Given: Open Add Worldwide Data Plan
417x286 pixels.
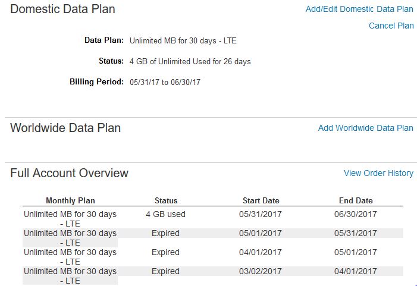Looking at the screenshot, I should 365,128.
